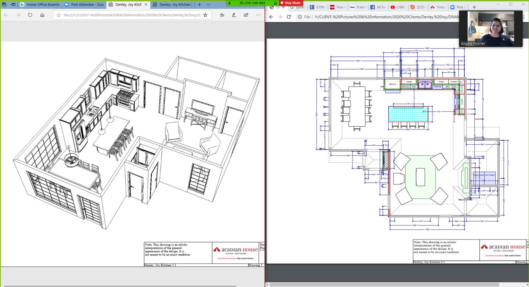The image size is (529, 287).
Task: Open the Edge tab list chevron dropdown
Action: [208, 4]
